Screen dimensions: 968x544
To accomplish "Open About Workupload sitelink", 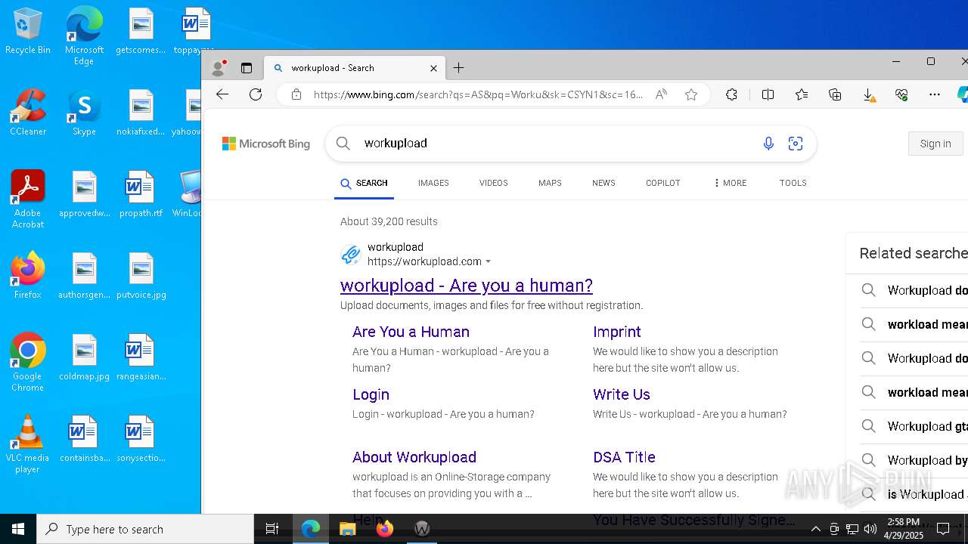I will (414, 457).
